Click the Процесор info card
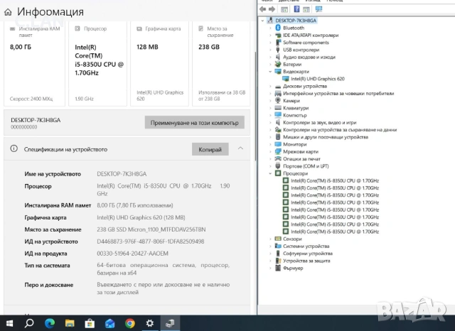455x331 pixels. pyautogui.click(x=98, y=64)
